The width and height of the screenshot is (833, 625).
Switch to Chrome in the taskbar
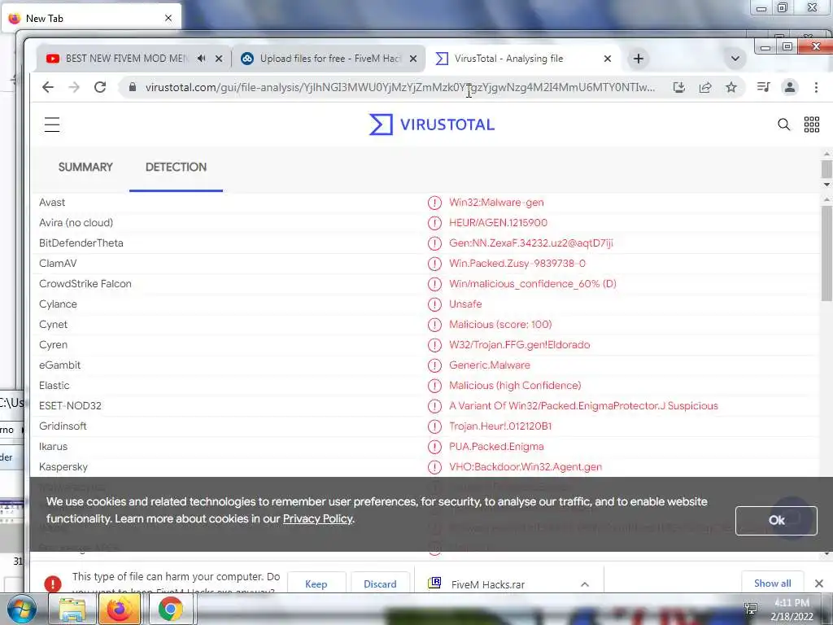click(170, 609)
